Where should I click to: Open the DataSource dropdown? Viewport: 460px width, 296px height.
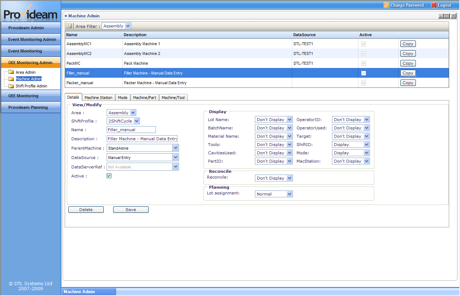tap(143, 158)
